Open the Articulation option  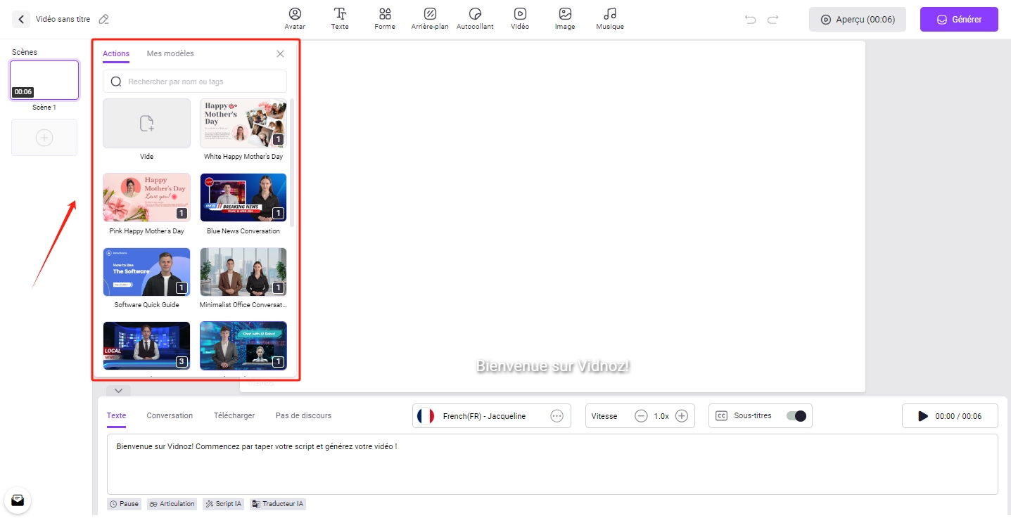(x=172, y=504)
